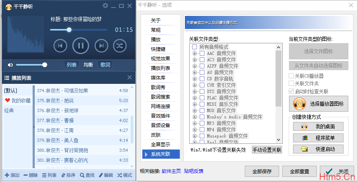This screenshot has width=357, height=182.
Task: Check the MP3 音频文件 checkbox
Action: pos(202,123)
